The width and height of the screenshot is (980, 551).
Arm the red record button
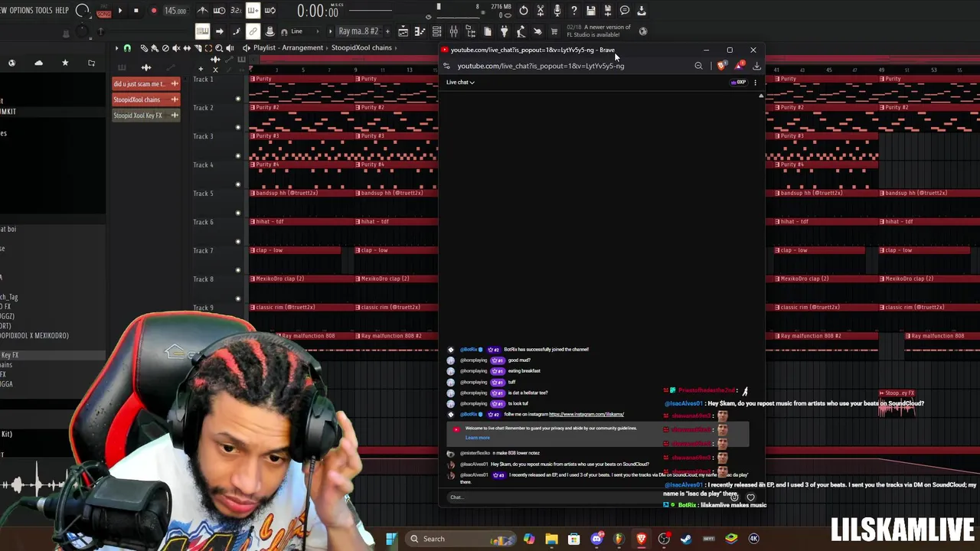[153, 11]
